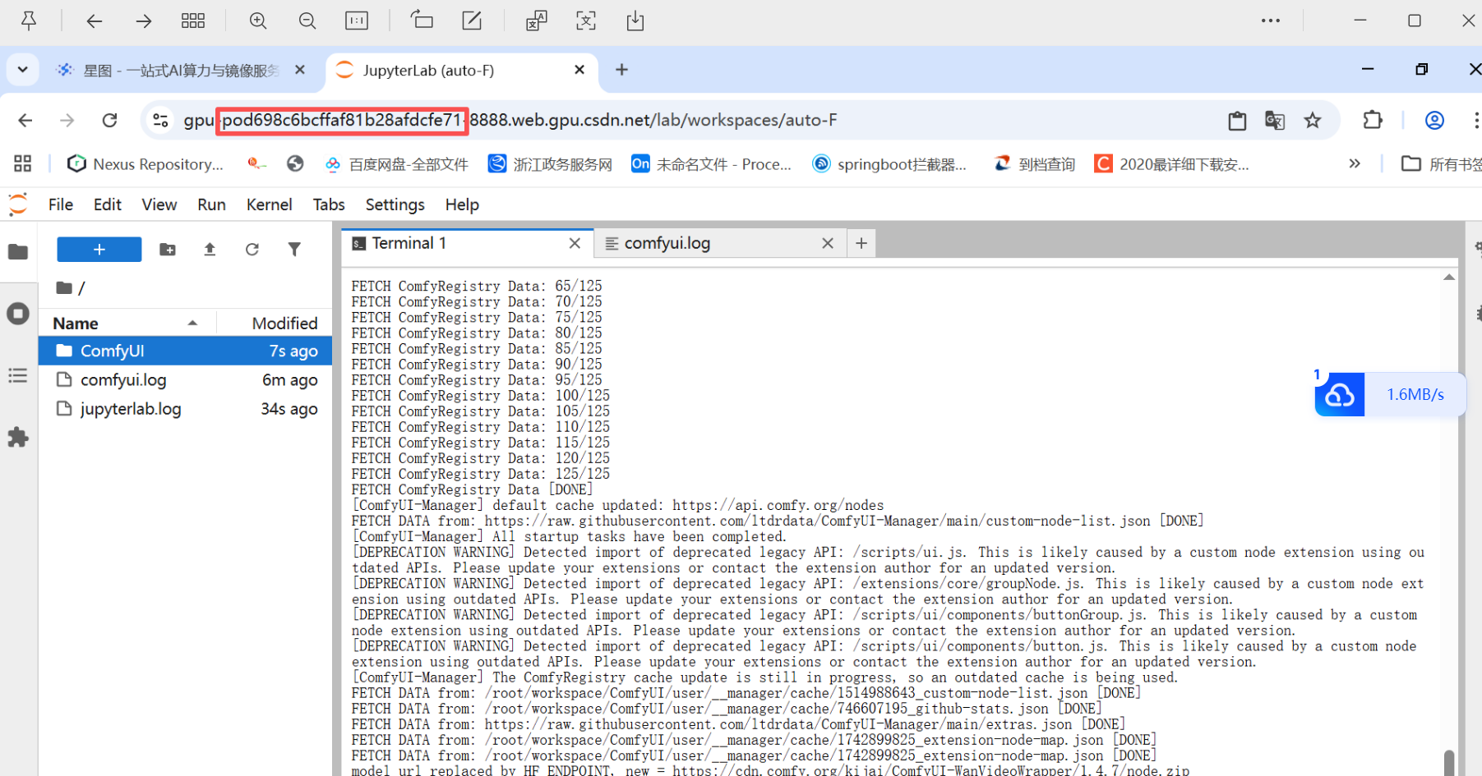Open browser extensions puzzle icon
This screenshot has height=776, width=1482.
coord(1373,120)
